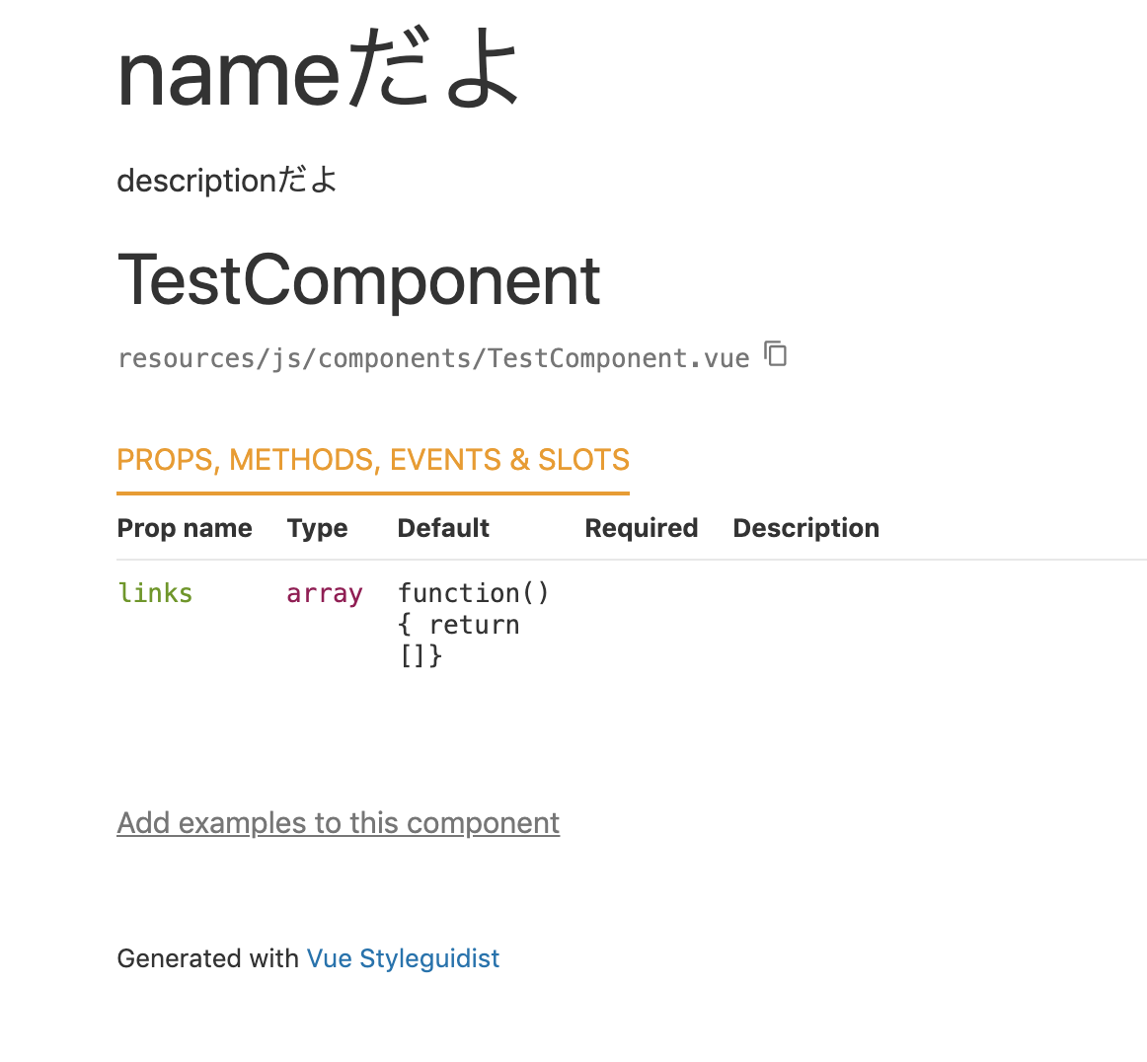Image resolution: width=1147 pixels, height=1062 pixels.
Task: Click the links prop name in the table
Action: (155, 593)
